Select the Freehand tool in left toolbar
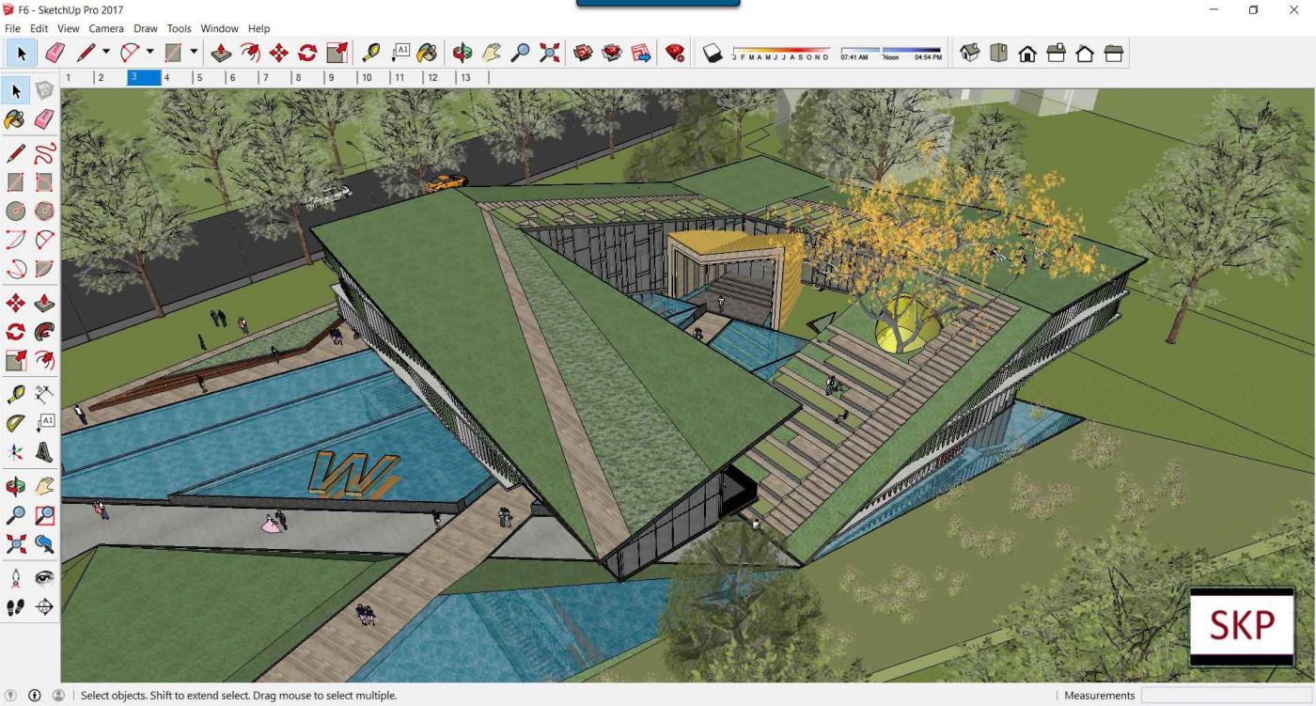The width and height of the screenshot is (1316, 706). tap(44, 153)
